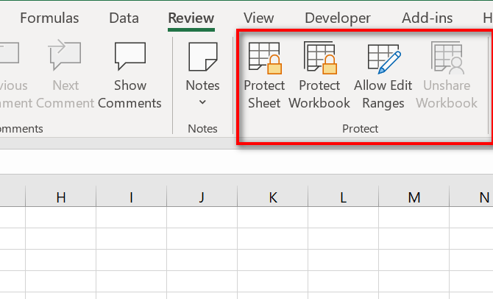The width and height of the screenshot is (493, 299).
Task: Click the first cell under column K
Action: [x=272, y=217]
